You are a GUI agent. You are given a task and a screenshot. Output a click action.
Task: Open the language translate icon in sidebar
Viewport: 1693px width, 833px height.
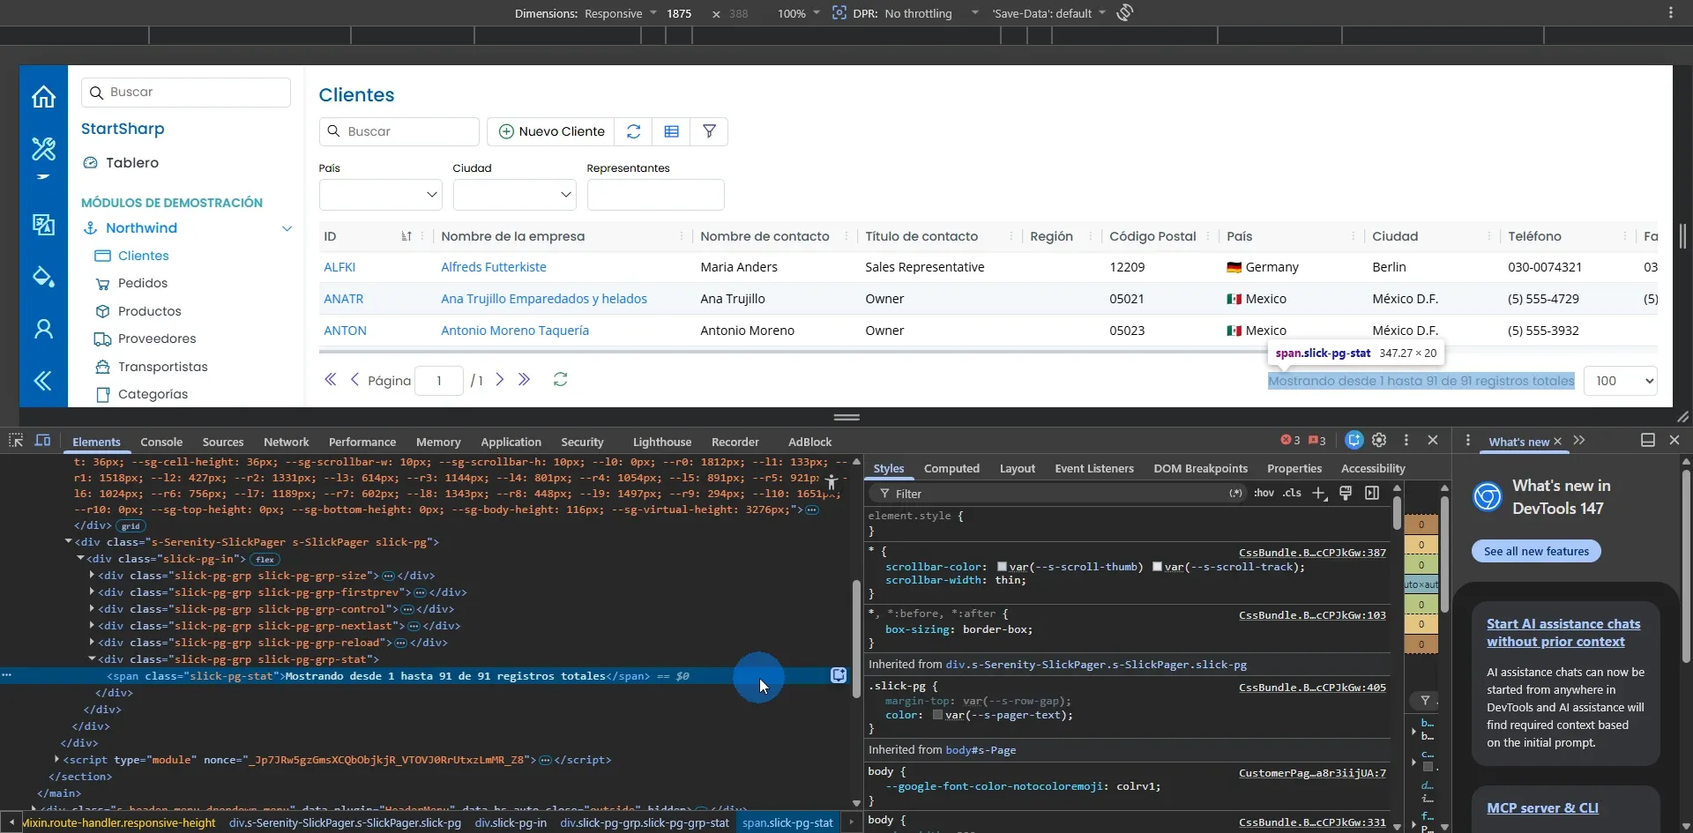(43, 225)
